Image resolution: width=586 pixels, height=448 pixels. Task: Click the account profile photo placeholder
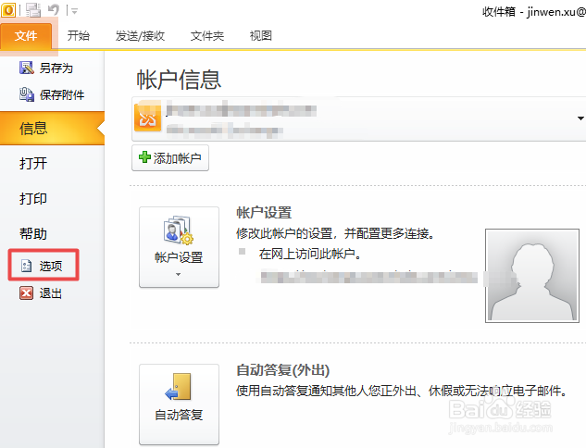(x=532, y=276)
